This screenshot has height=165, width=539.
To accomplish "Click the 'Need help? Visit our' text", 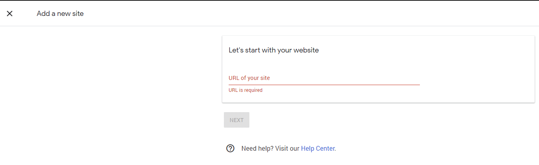I will (x=270, y=149).
